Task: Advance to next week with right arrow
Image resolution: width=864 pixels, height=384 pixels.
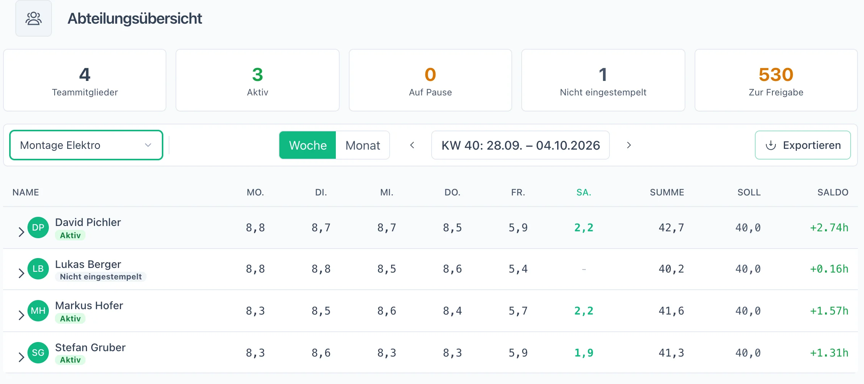Action: (629, 145)
